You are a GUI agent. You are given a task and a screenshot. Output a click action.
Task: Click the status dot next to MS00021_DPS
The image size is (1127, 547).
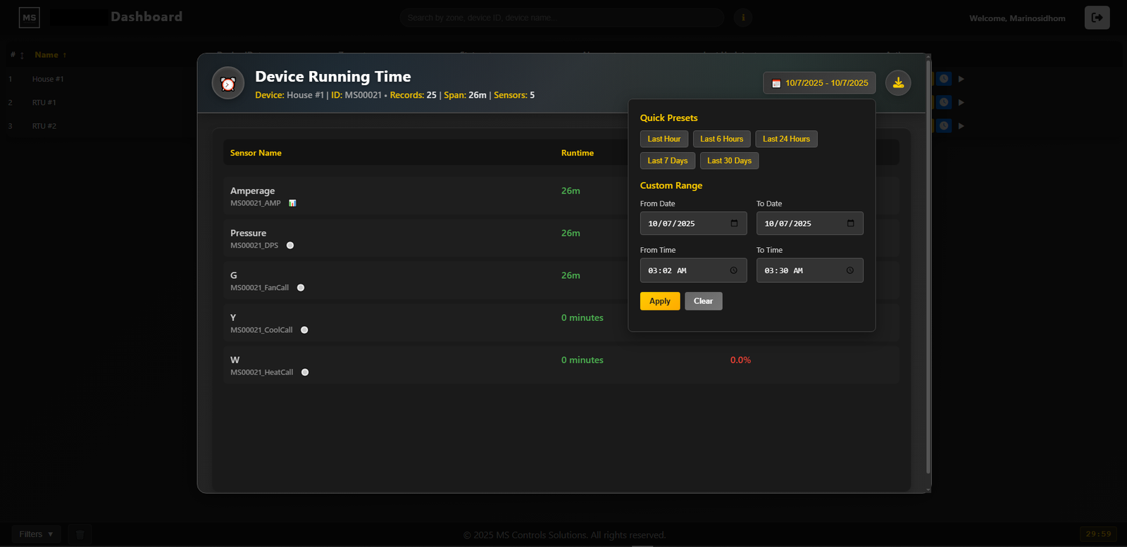(x=290, y=246)
